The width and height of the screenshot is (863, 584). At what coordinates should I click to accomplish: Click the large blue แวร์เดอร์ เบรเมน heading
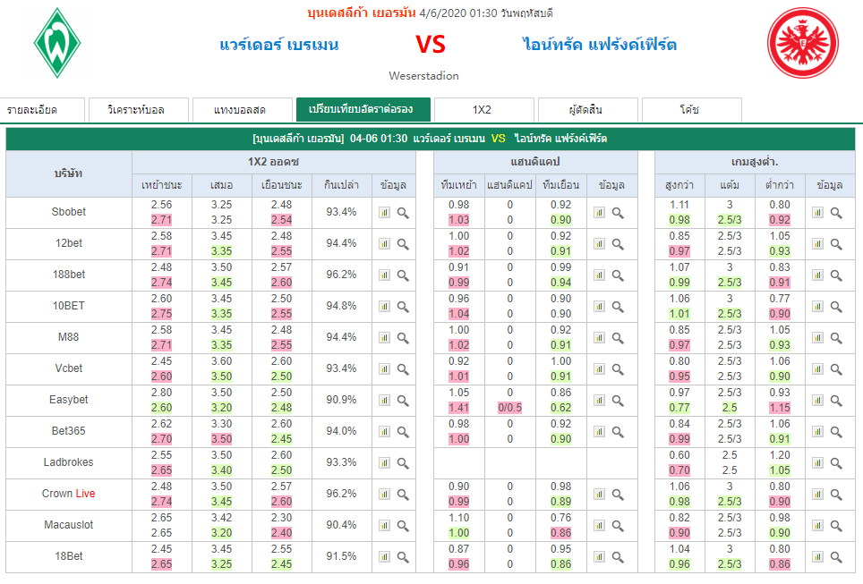[x=279, y=45]
